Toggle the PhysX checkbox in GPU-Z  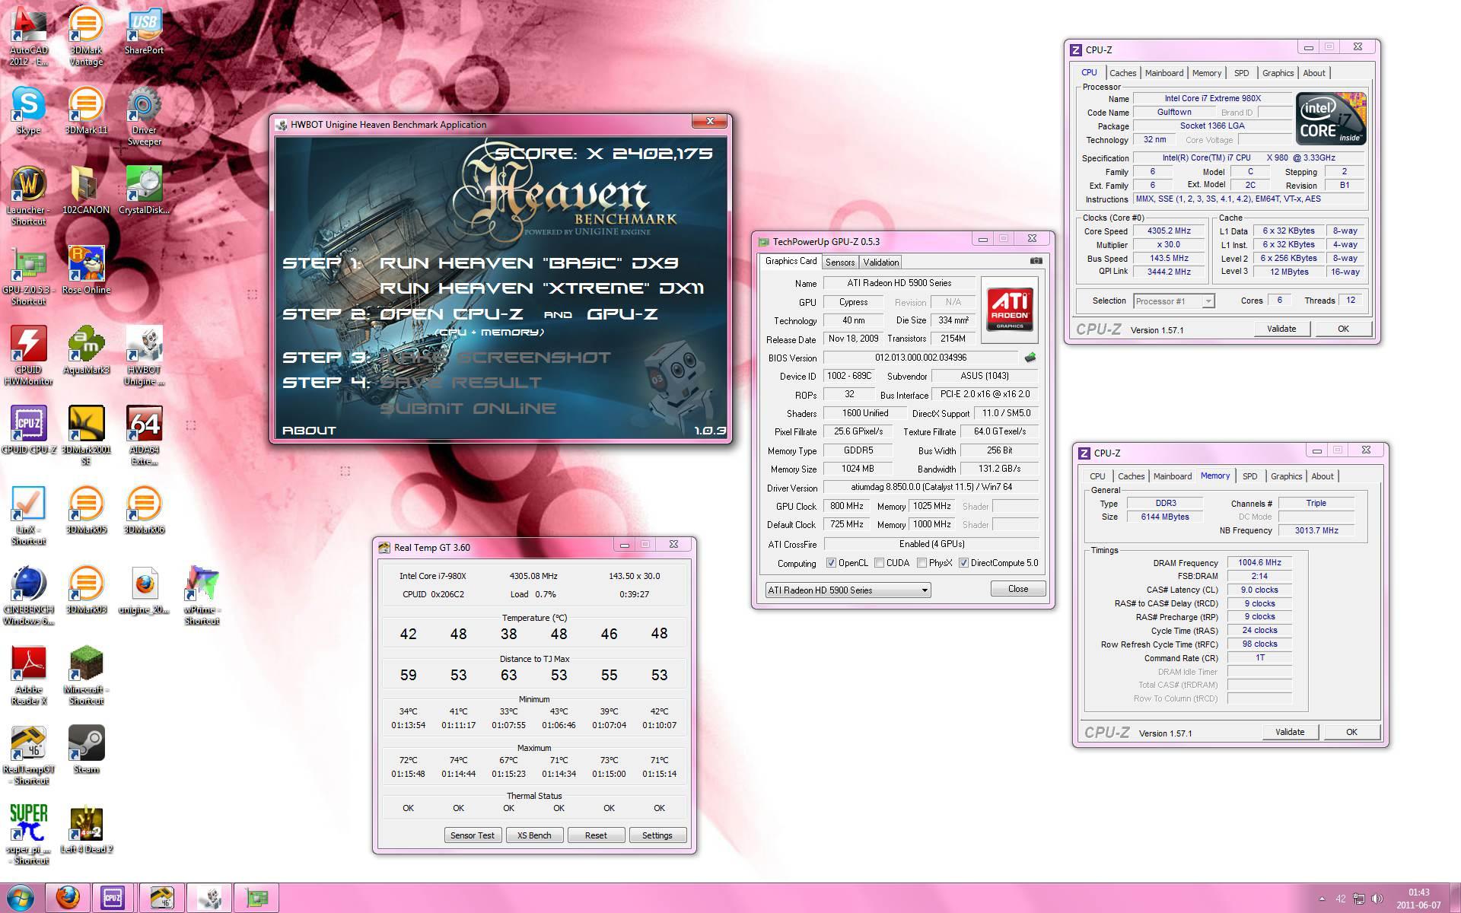tap(921, 563)
